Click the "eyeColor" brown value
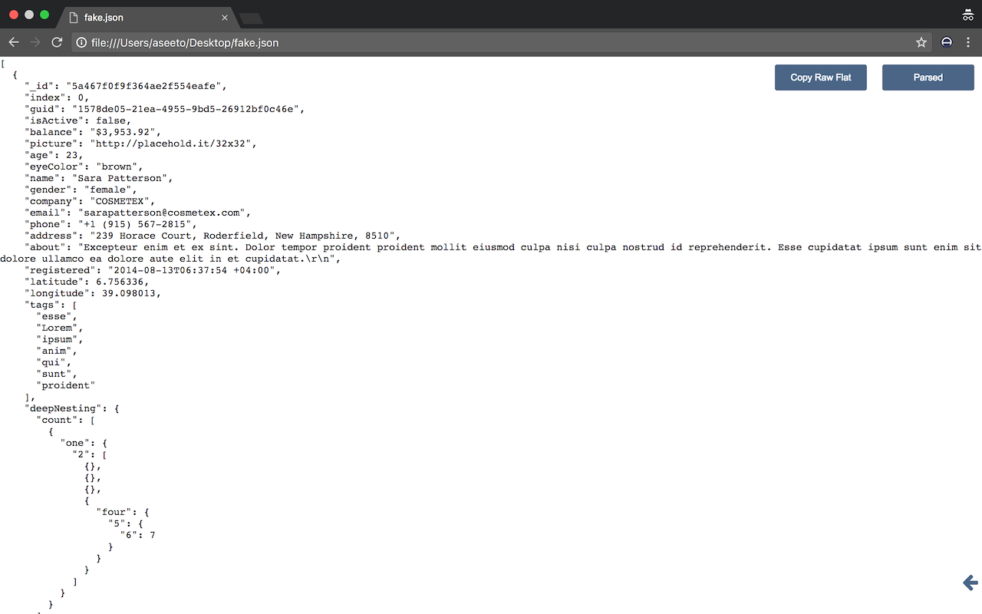The width and height of the screenshot is (982, 614). [x=117, y=167]
